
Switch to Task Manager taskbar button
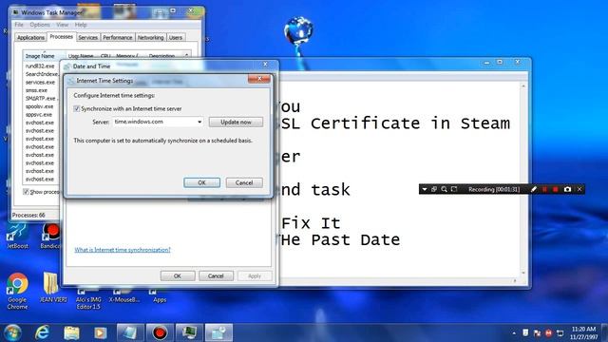click(189, 332)
